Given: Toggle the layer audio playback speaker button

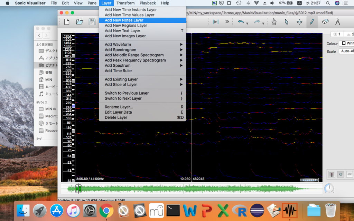Looking at the screenshot, I should coord(341,174).
